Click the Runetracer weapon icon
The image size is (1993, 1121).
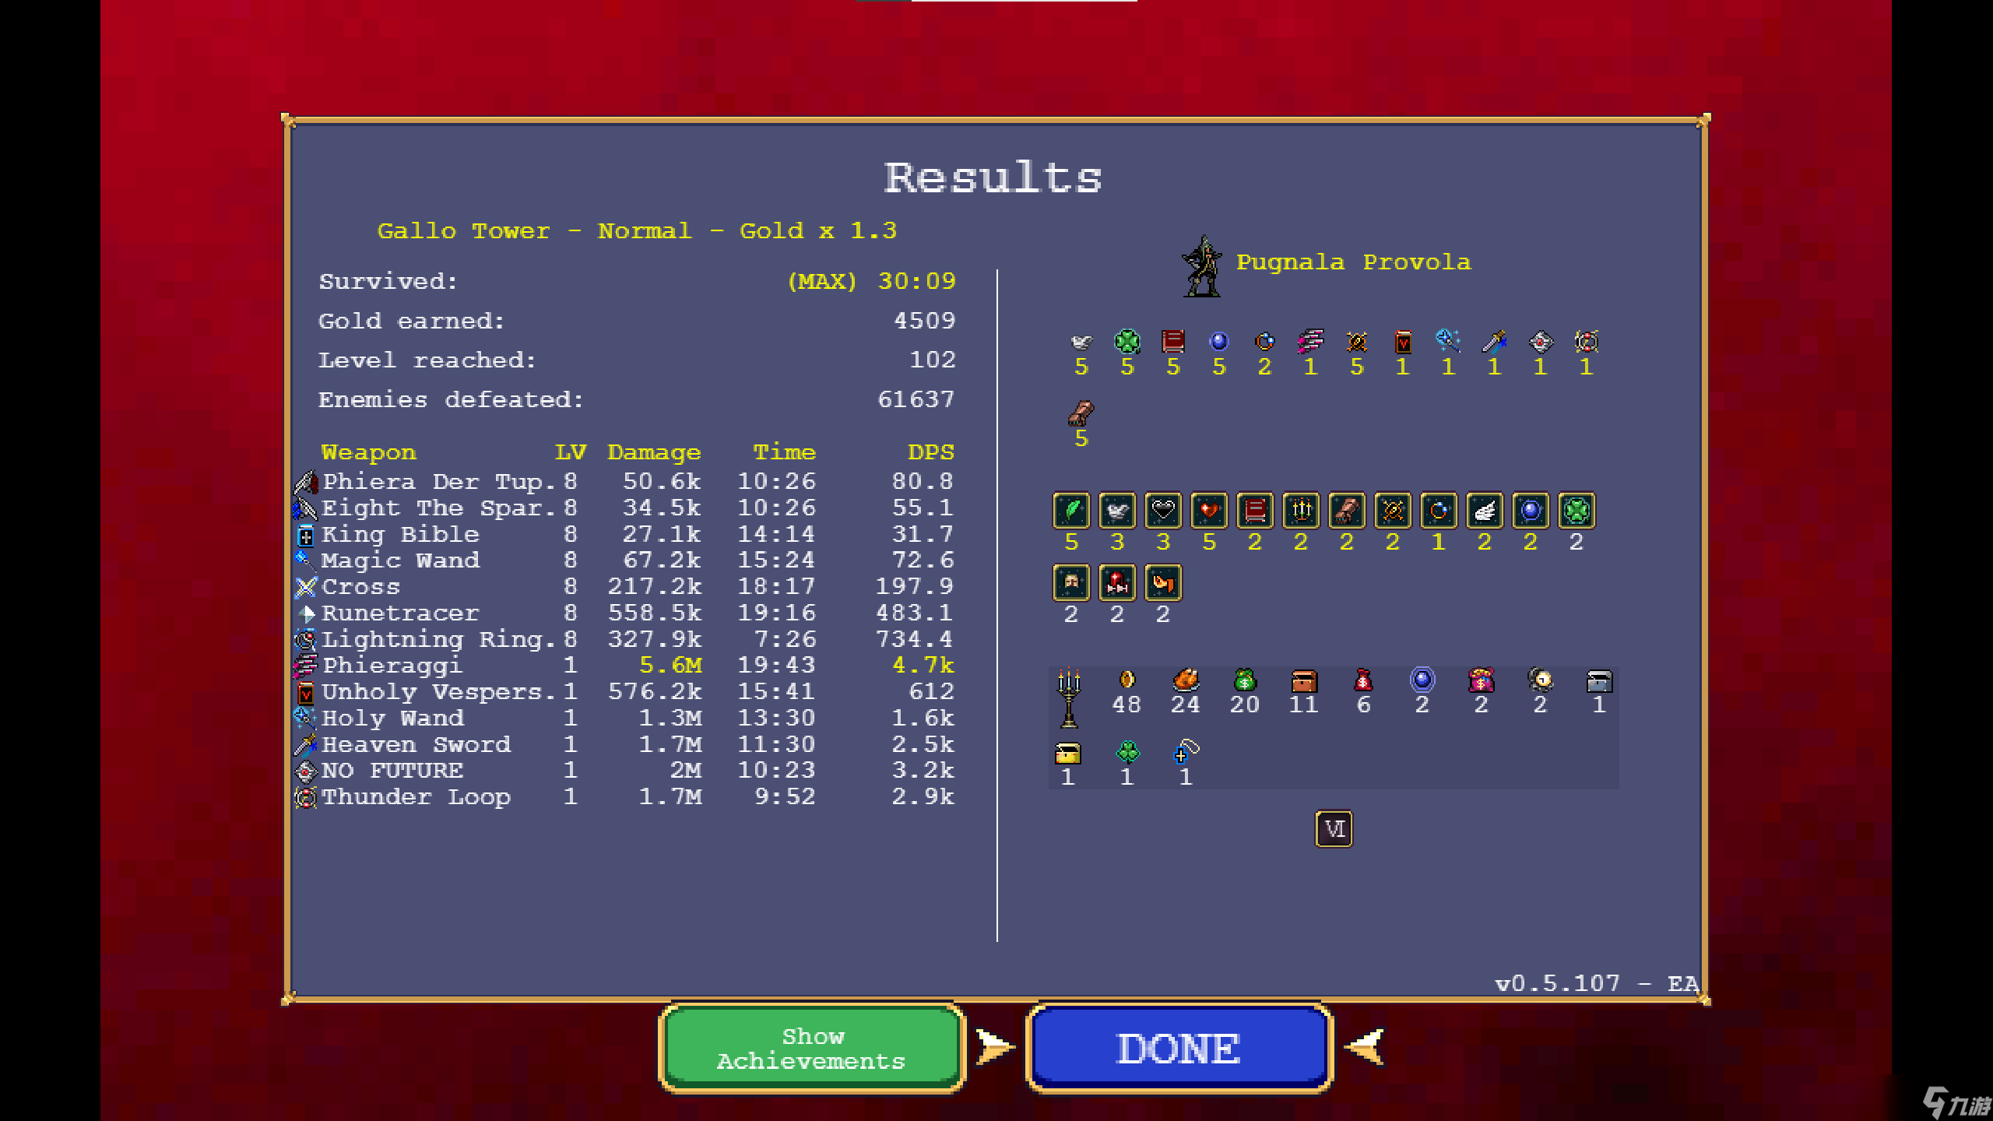pyautogui.click(x=307, y=613)
